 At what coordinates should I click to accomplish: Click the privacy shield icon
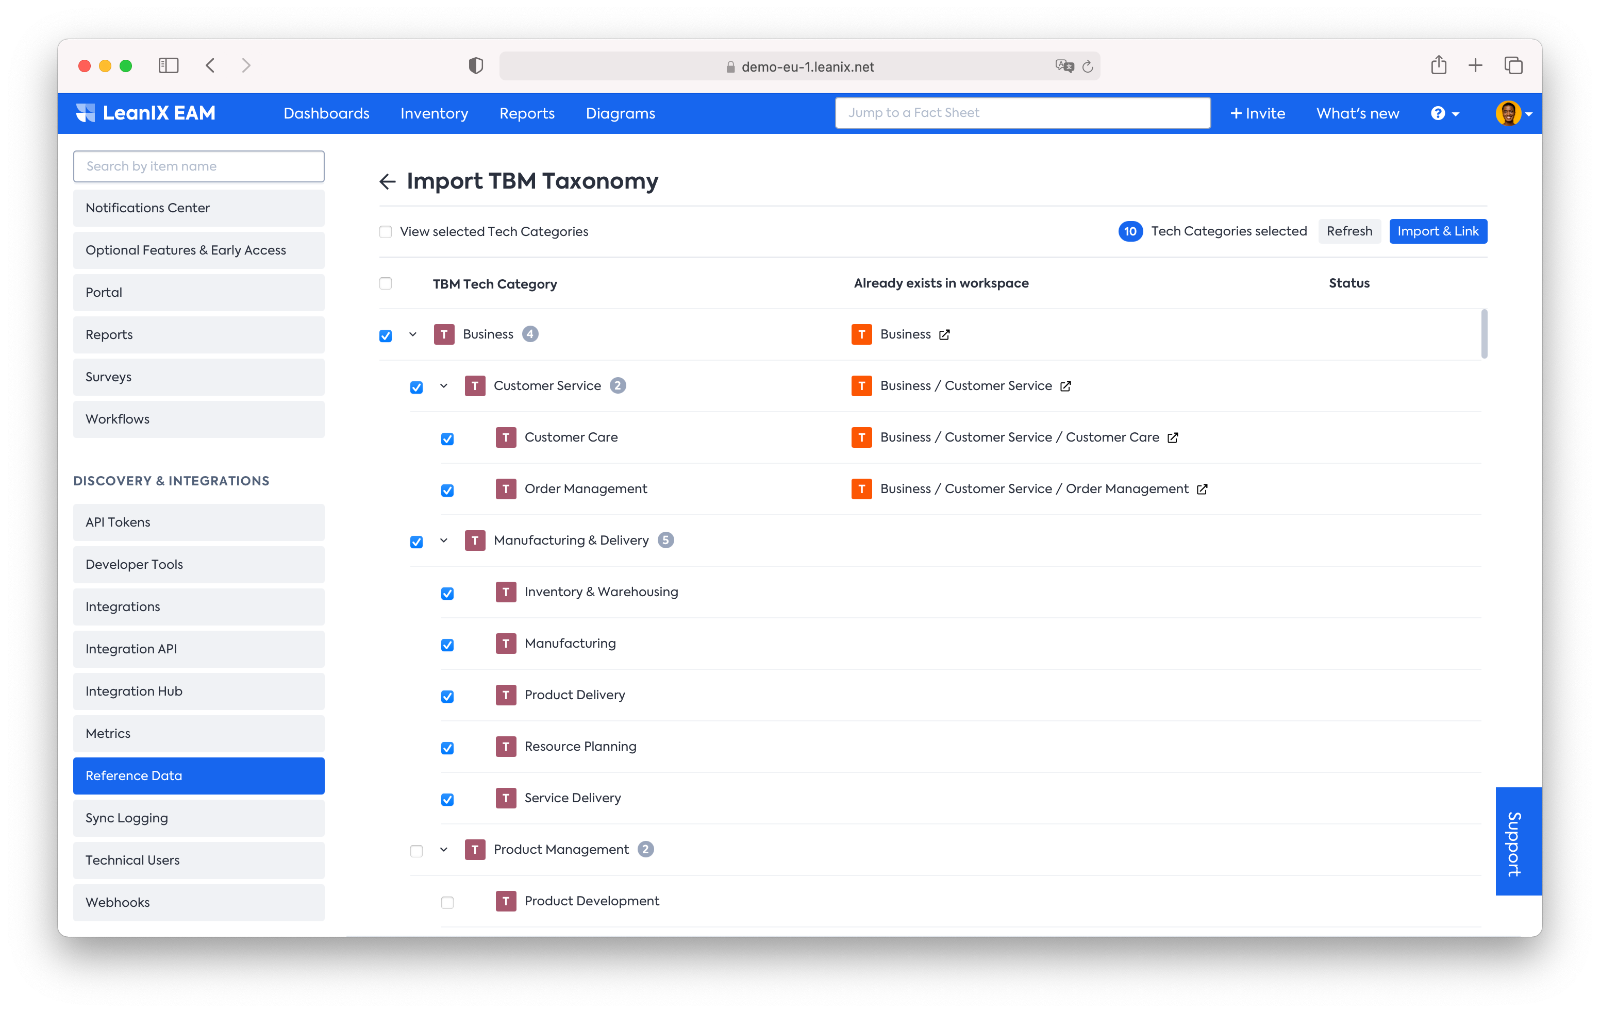[476, 66]
